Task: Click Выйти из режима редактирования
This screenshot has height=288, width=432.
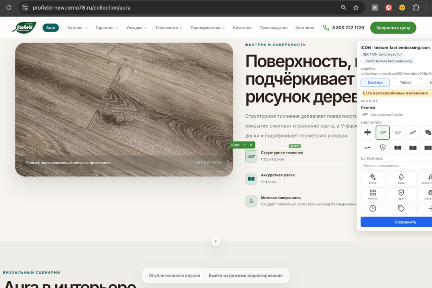Action: click(x=245, y=276)
